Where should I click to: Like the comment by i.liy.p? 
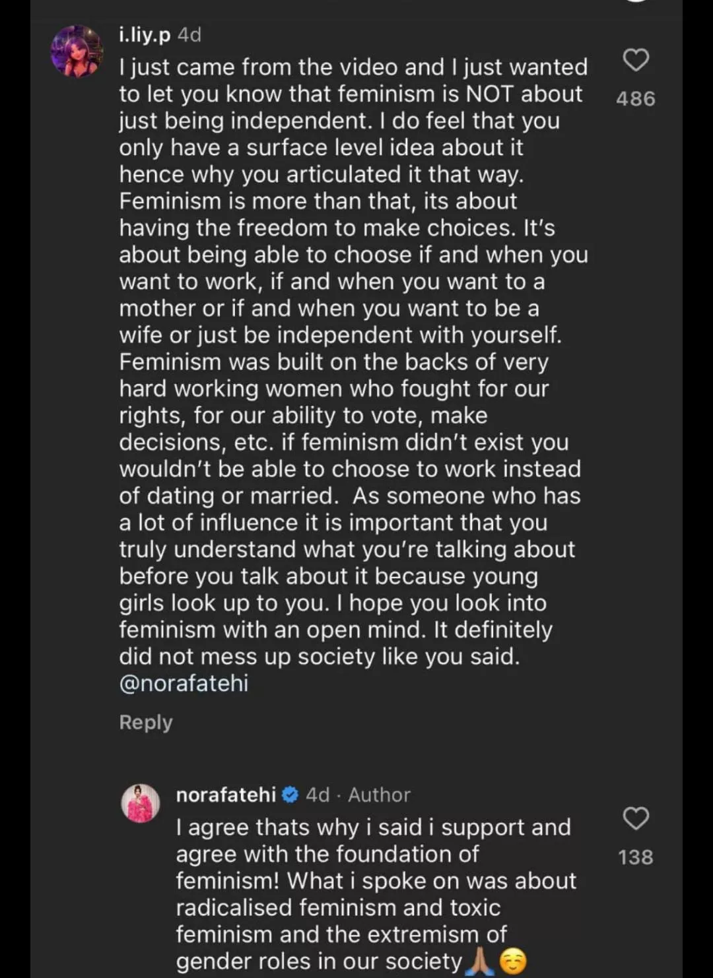(x=636, y=60)
